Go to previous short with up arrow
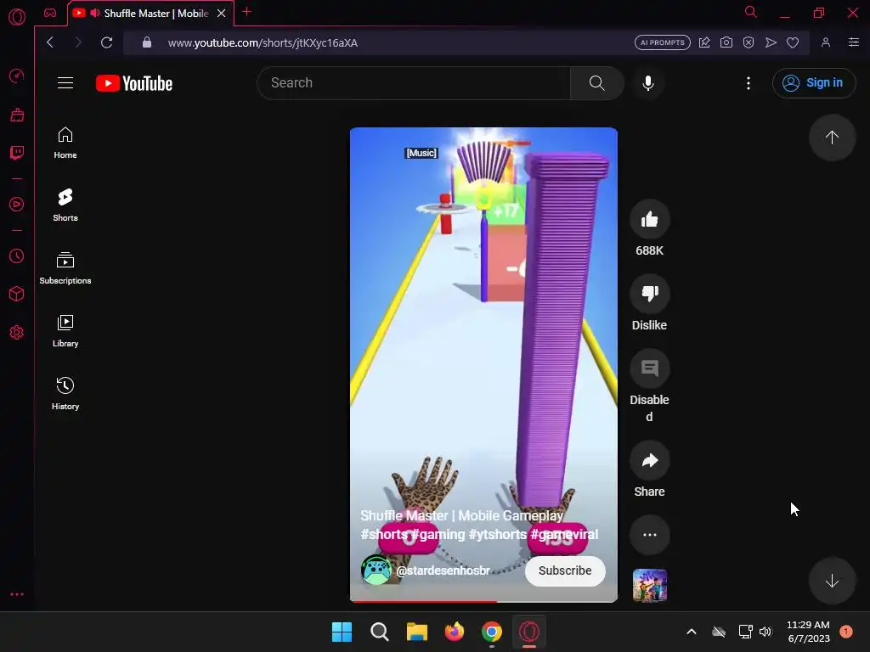870x652 pixels. 832,138
